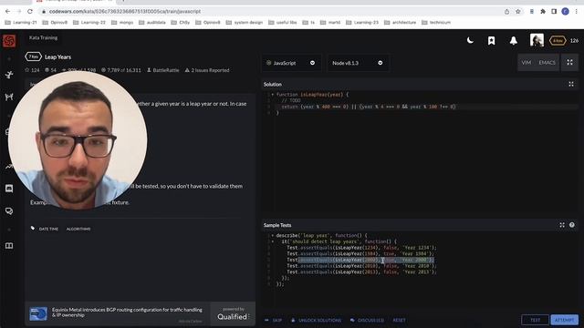Open the Chrome profile avatar
Viewport: 584px width, 328px height.
click(x=565, y=12)
